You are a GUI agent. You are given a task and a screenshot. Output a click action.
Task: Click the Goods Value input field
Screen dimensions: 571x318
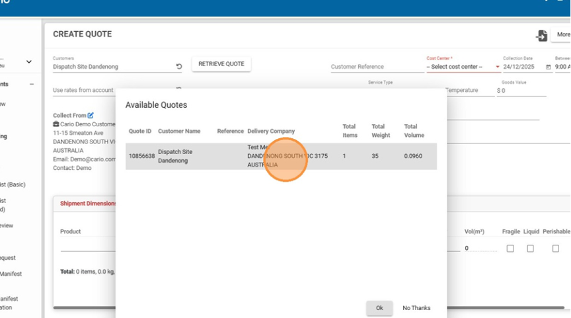[523, 91]
